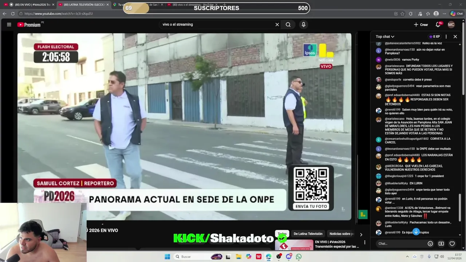Viewport: 466px width, 262px height.
Task: Add this page to favorites star
Action: [x=402, y=13]
